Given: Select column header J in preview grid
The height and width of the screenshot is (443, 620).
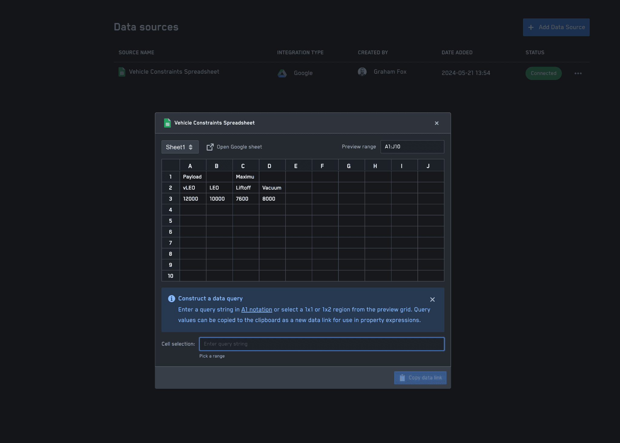Looking at the screenshot, I should click(x=431, y=165).
